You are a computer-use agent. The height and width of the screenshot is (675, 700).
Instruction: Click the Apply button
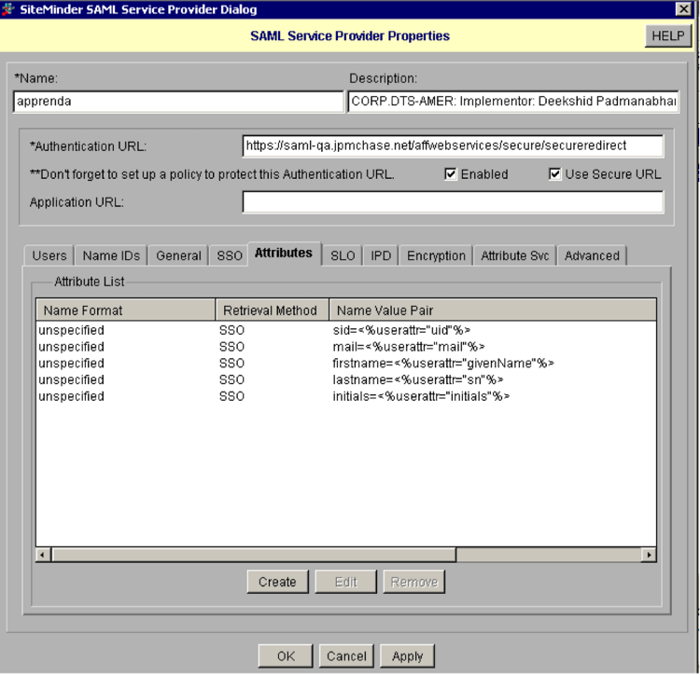[x=407, y=655]
